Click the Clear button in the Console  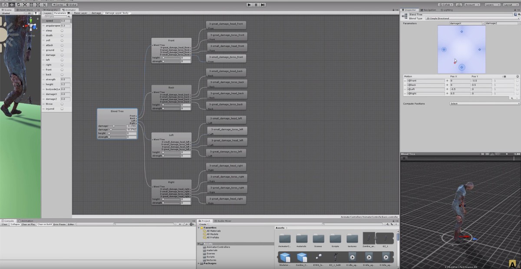coord(4,224)
